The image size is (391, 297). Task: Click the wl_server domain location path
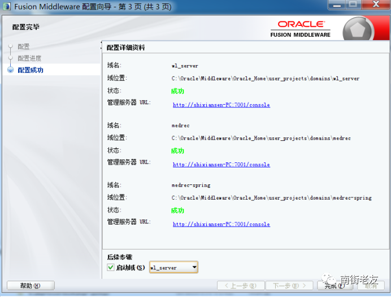(x=266, y=79)
